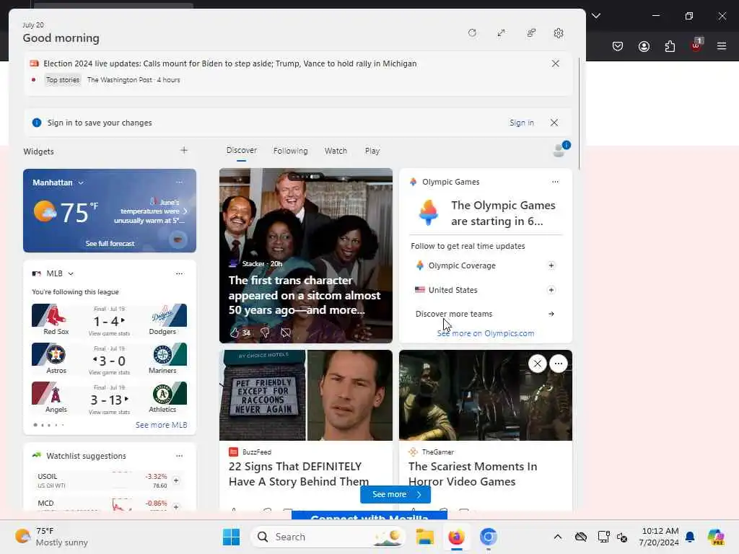Open Firefox tab list dropdown
Viewport: 739px width, 554px height.
(x=595, y=16)
